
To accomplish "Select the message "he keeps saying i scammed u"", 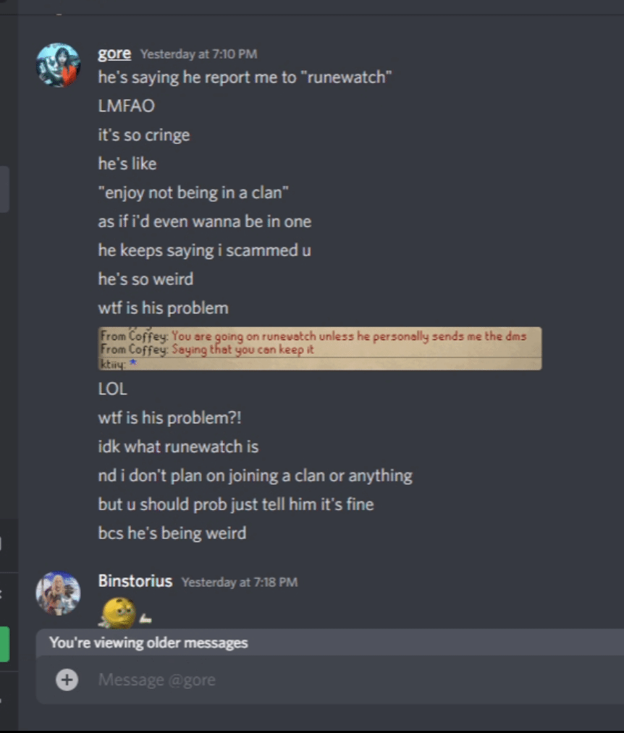I will click(204, 250).
